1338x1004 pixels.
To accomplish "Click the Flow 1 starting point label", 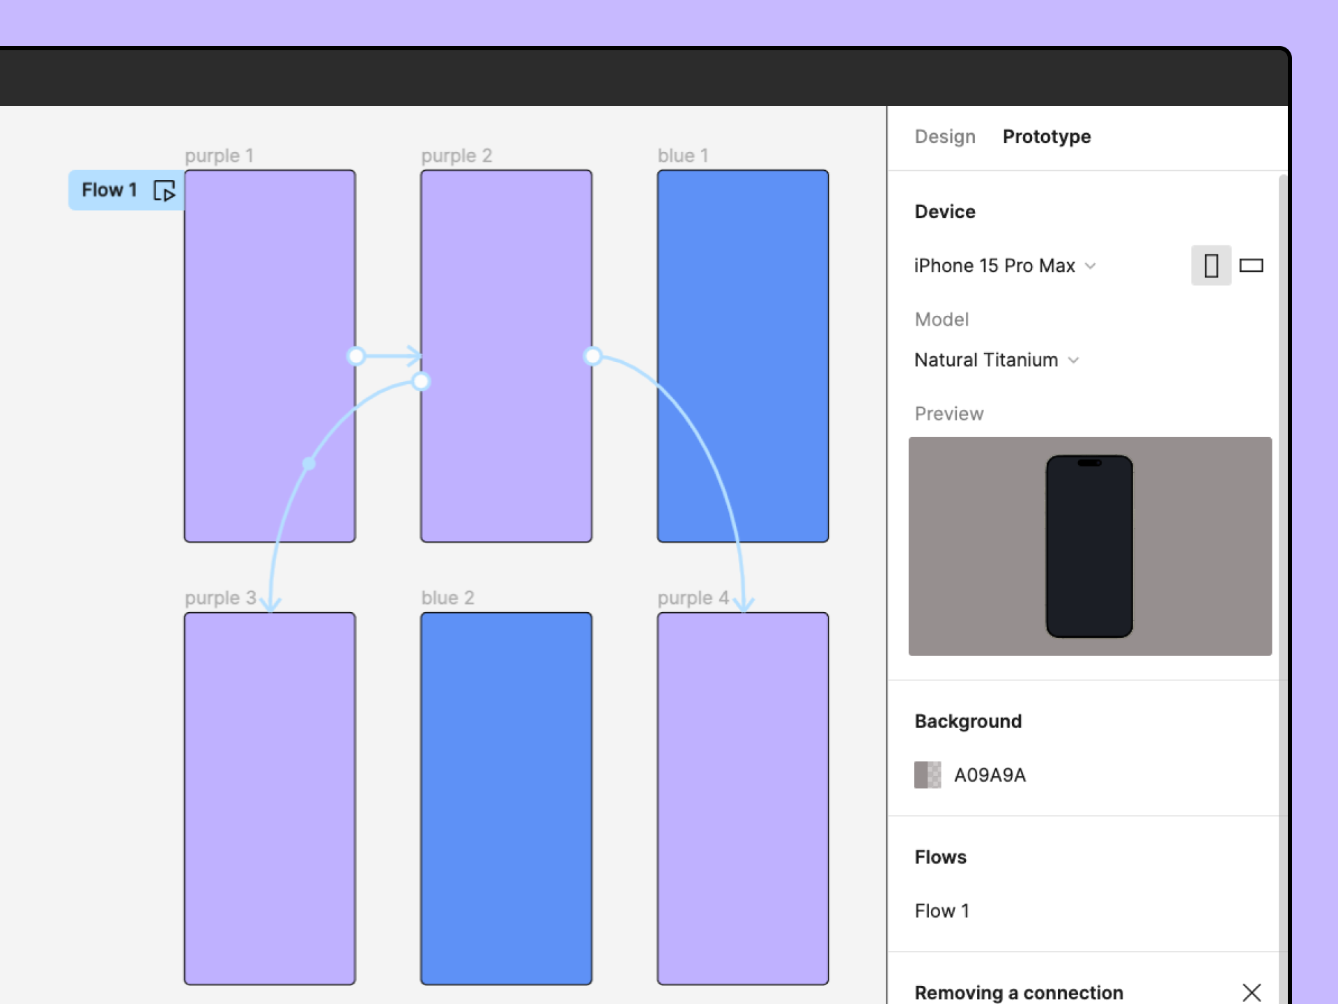I will [x=126, y=190].
